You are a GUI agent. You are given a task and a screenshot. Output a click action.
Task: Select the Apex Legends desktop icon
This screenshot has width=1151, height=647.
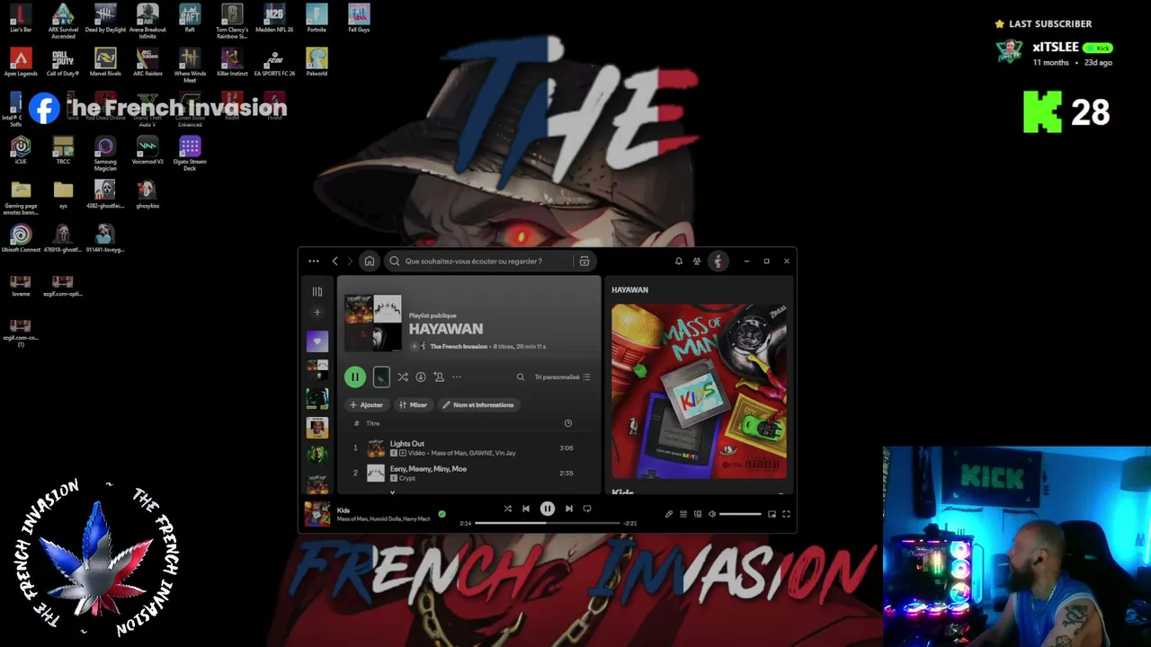pos(21,63)
